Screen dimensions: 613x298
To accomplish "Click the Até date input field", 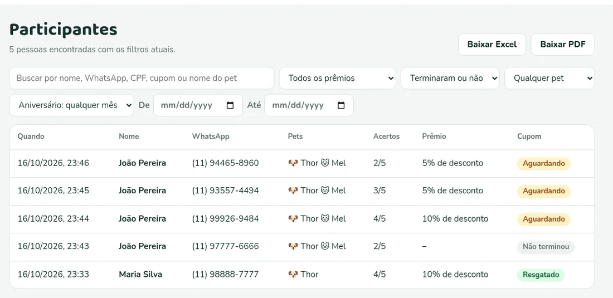I will (x=309, y=105).
